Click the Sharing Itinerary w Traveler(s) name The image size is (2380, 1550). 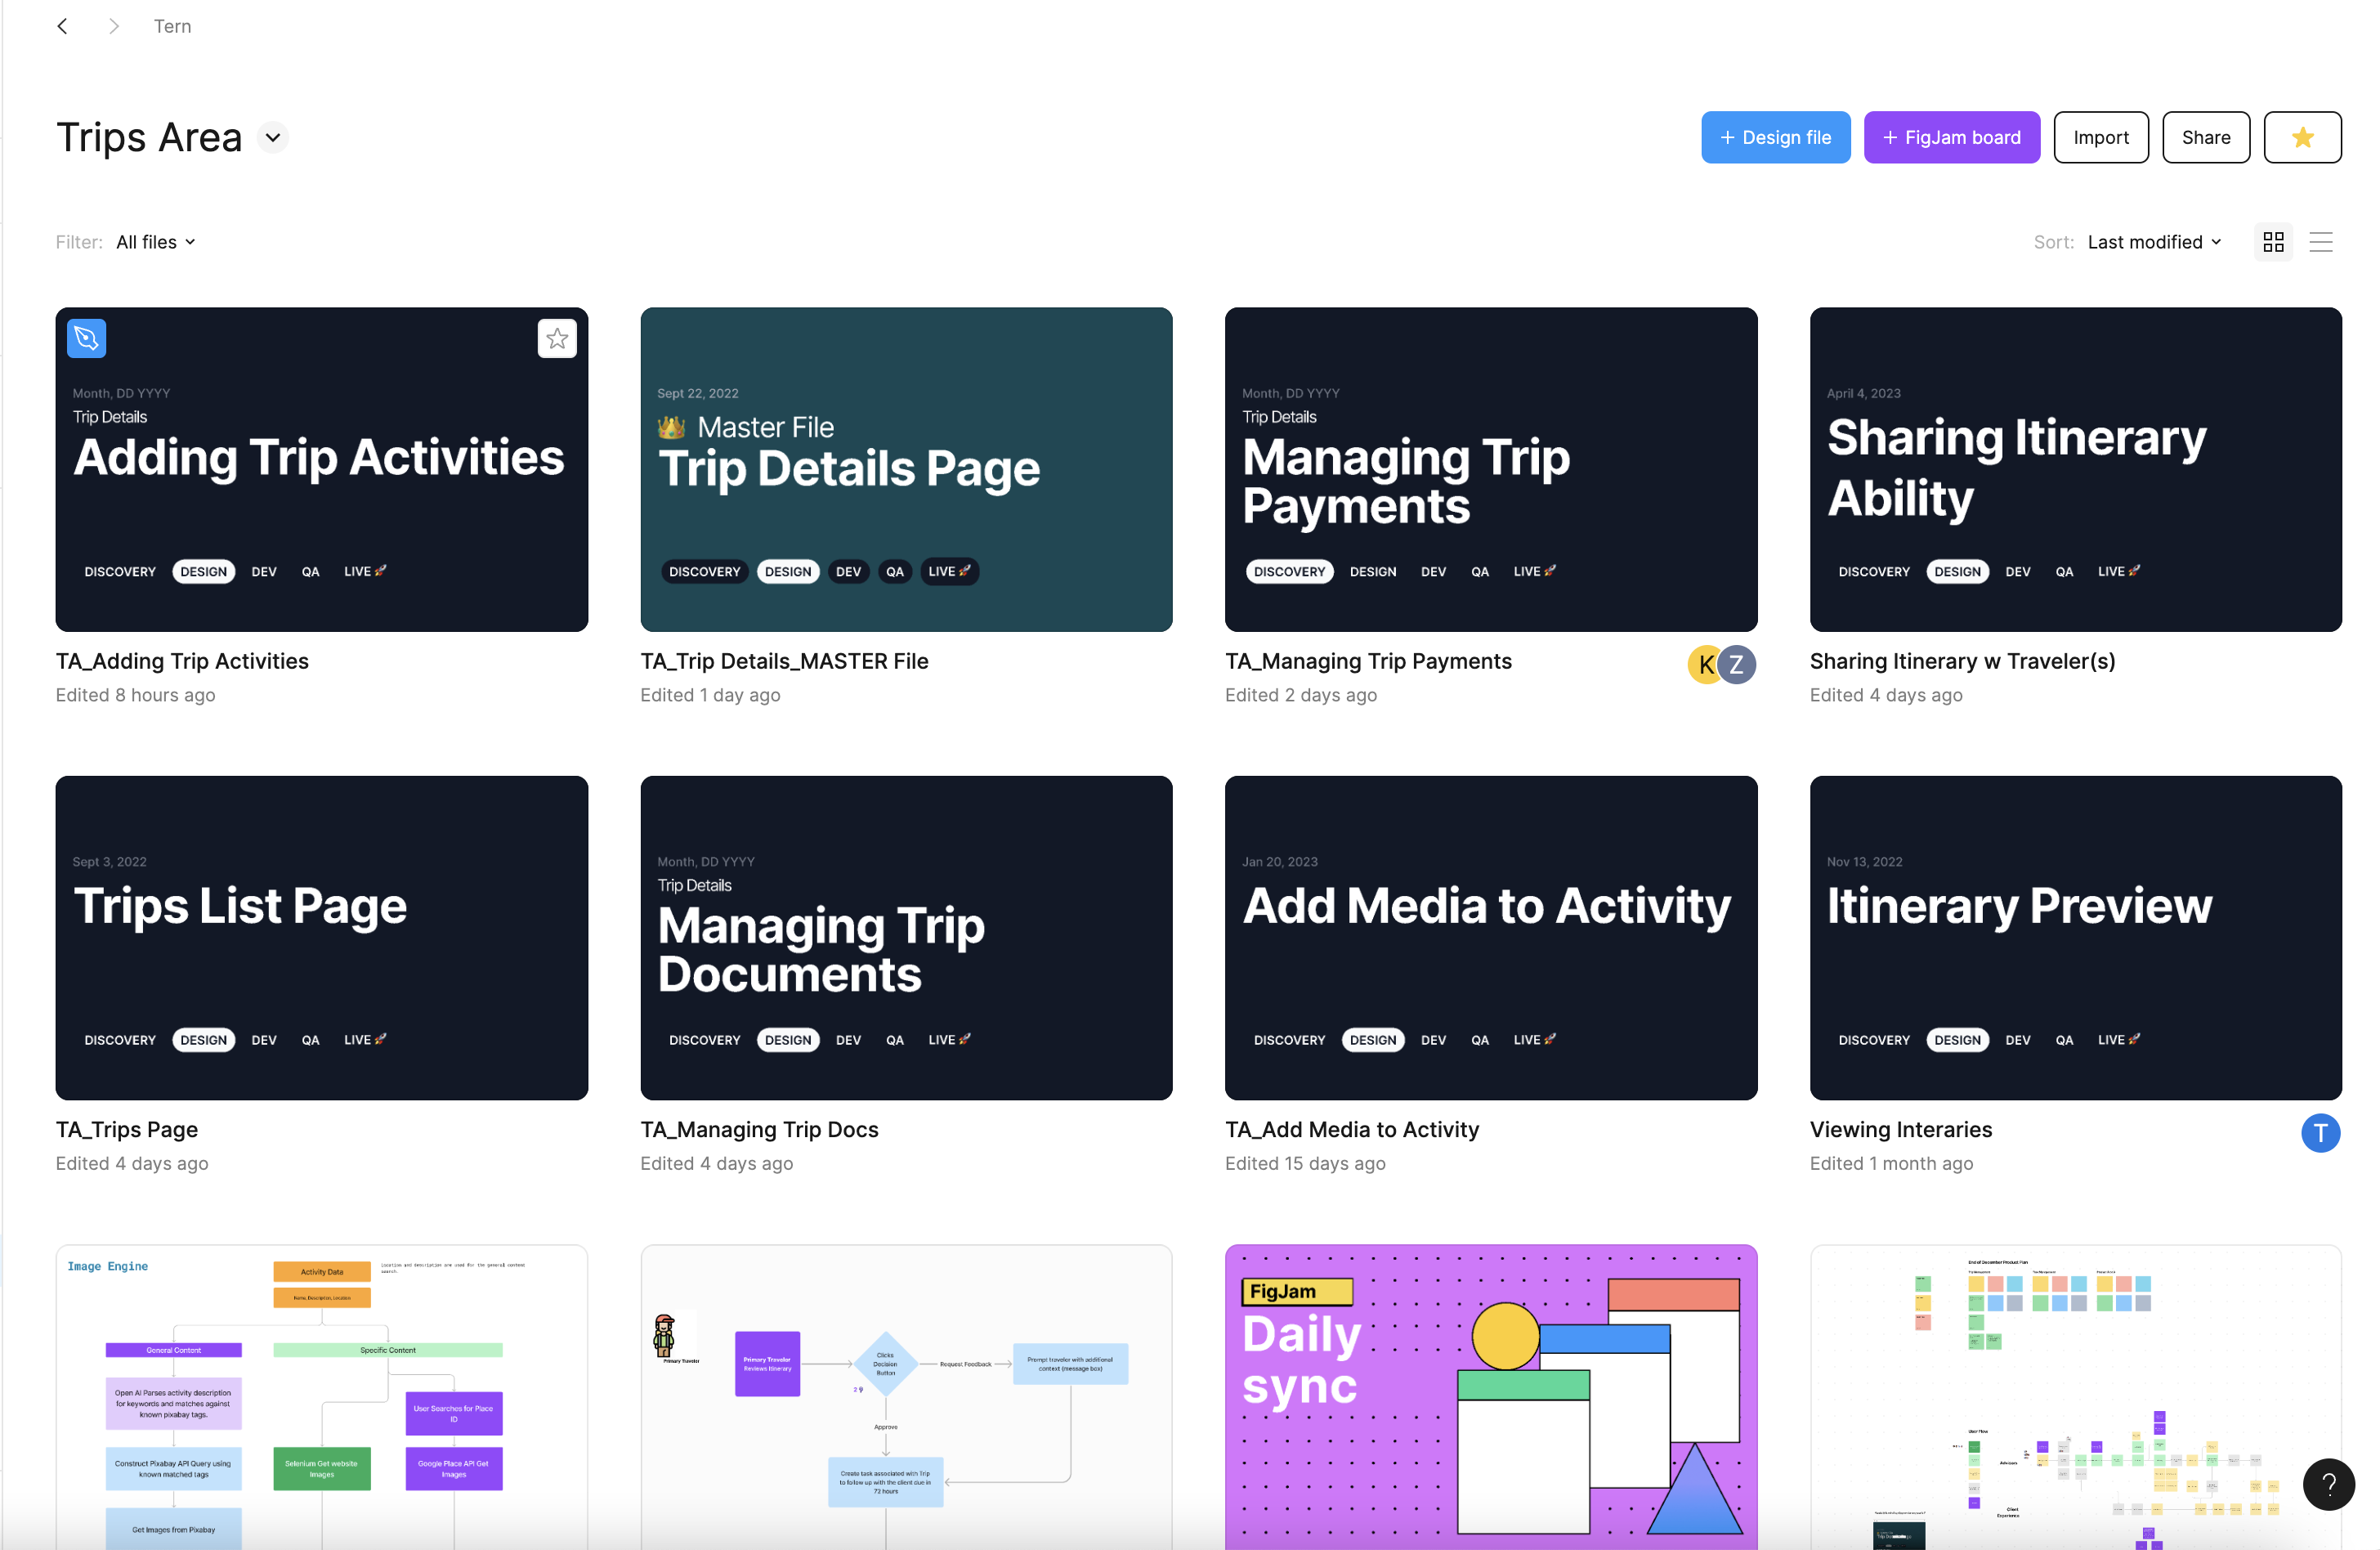pos(1962,661)
